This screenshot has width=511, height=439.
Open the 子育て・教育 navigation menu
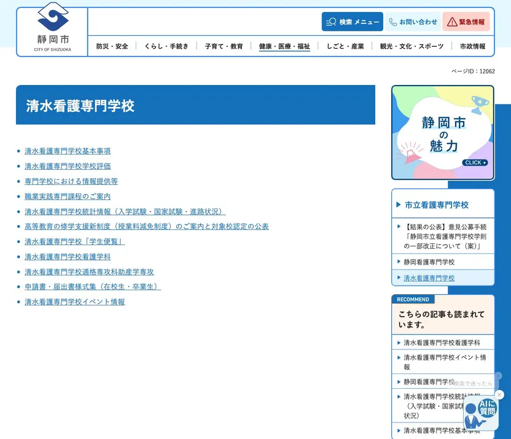[224, 46]
